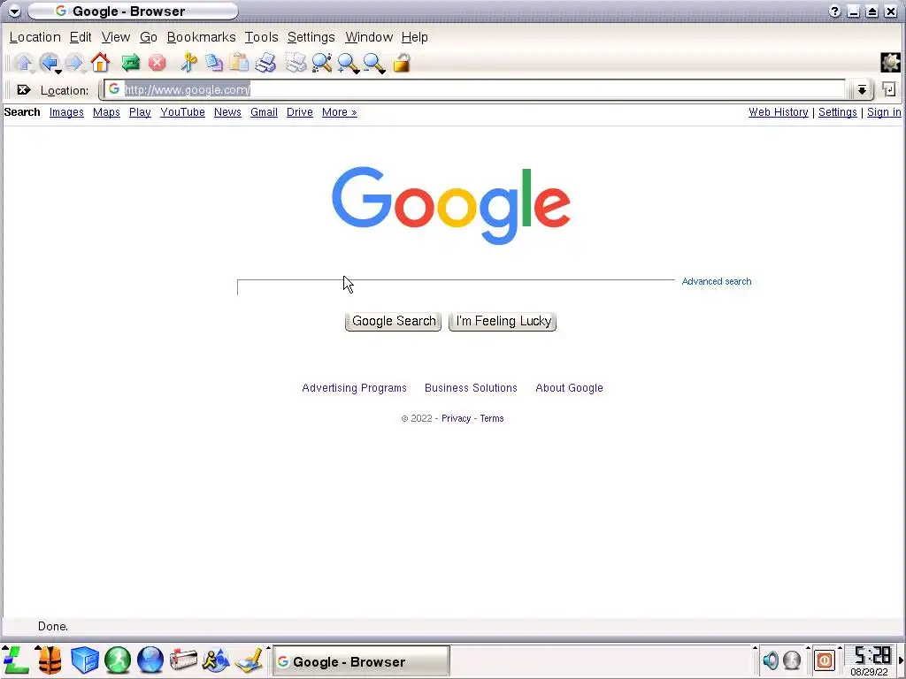
Task: Launch the AIM running man icon
Action: click(216, 660)
